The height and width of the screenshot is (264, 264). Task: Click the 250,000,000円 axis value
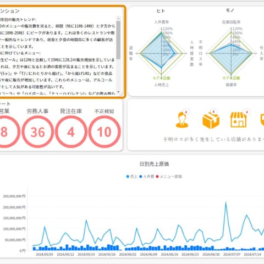tap(14, 196)
